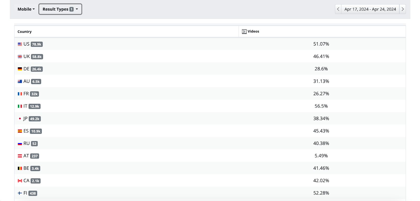Click the 52 badge next to RU

coord(34,144)
